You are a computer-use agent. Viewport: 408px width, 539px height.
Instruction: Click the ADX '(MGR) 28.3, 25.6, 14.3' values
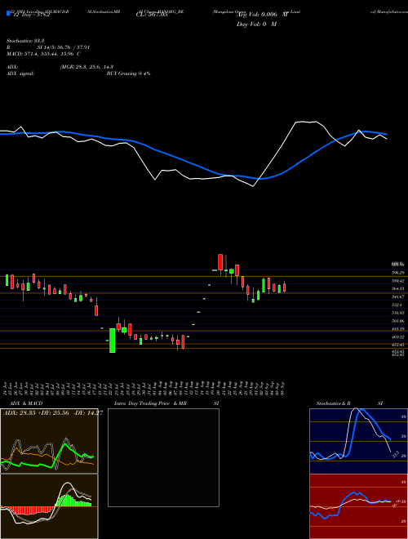point(86,67)
